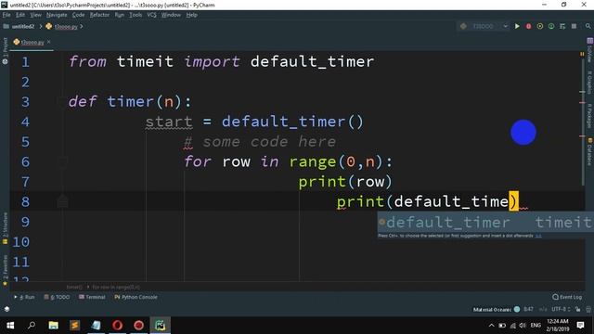The image size is (594, 334).
Task: Open the Window menu
Action: pyautogui.click(x=171, y=15)
